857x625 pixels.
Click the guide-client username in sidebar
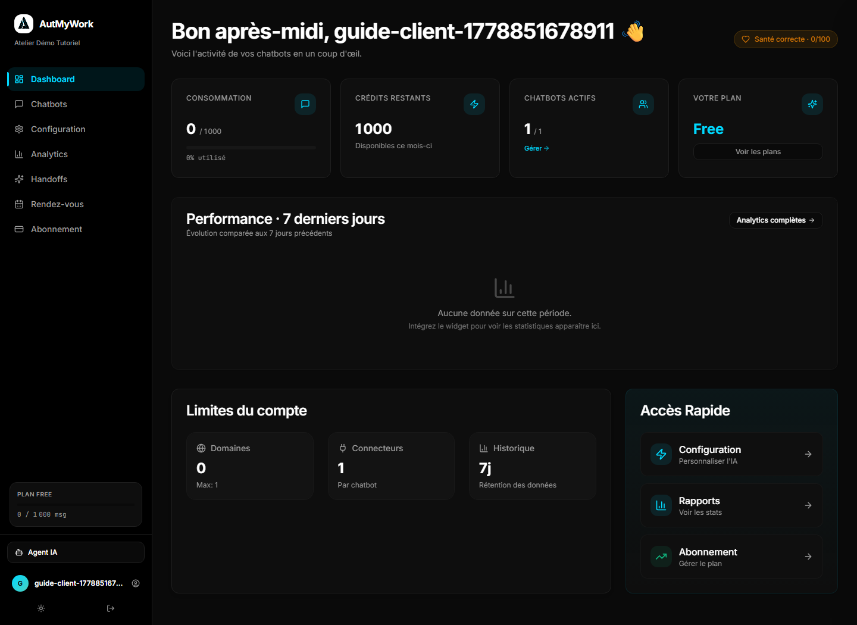pyautogui.click(x=79, y=583)
